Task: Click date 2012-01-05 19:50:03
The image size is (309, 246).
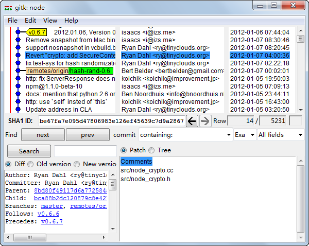Action: click(x=260, y=79)
